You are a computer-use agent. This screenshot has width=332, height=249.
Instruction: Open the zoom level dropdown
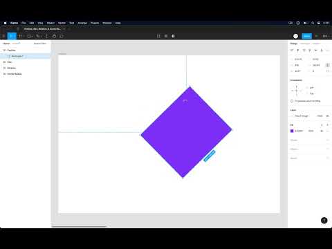(x=326, y=36)
